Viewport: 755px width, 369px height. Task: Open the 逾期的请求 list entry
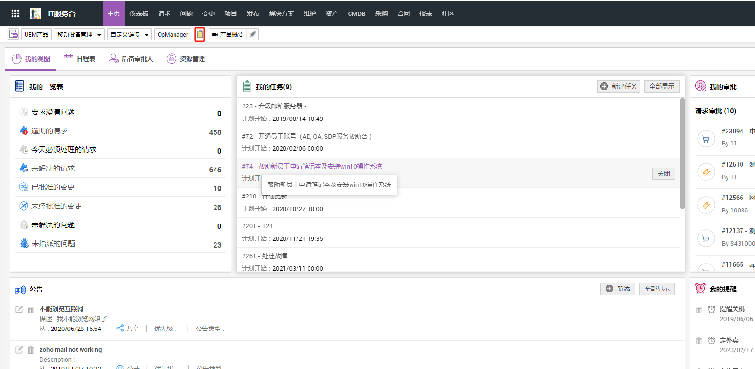(x=49, y=131)
